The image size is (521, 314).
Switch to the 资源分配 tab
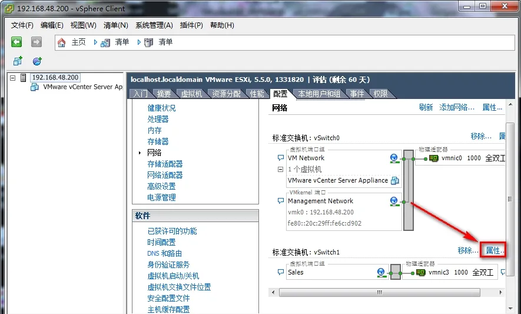pos(226,94)
